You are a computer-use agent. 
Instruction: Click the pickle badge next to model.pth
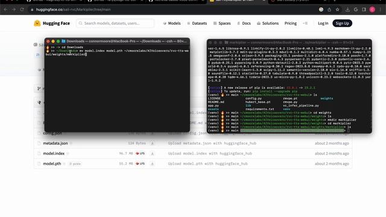click(x=75, y=163)
